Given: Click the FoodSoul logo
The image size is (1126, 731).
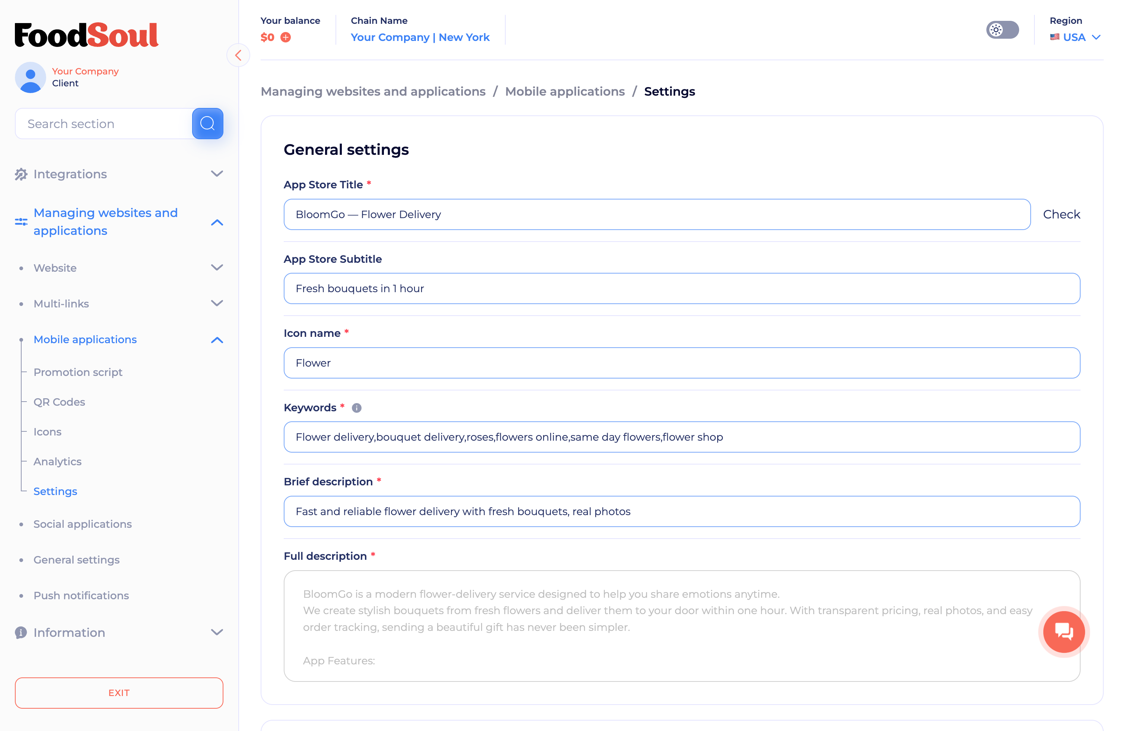Looking at the screenshot, I should (87, 35).
